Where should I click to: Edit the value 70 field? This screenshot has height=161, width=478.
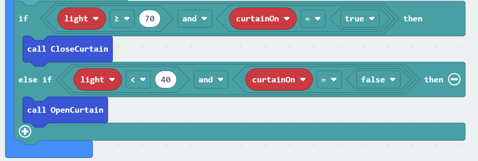tap(149, 19)
